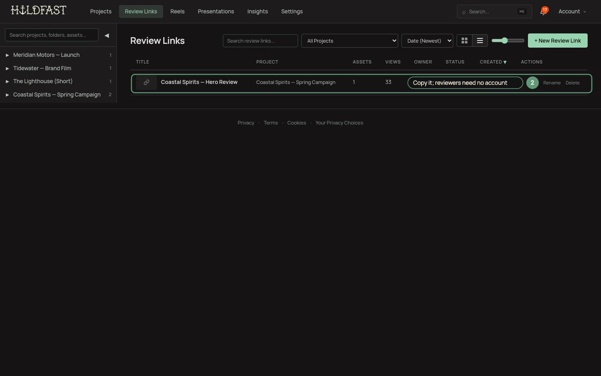Rename the Coastal Spirits — Hero Review link
601x376 pixels.
[552, 83]
